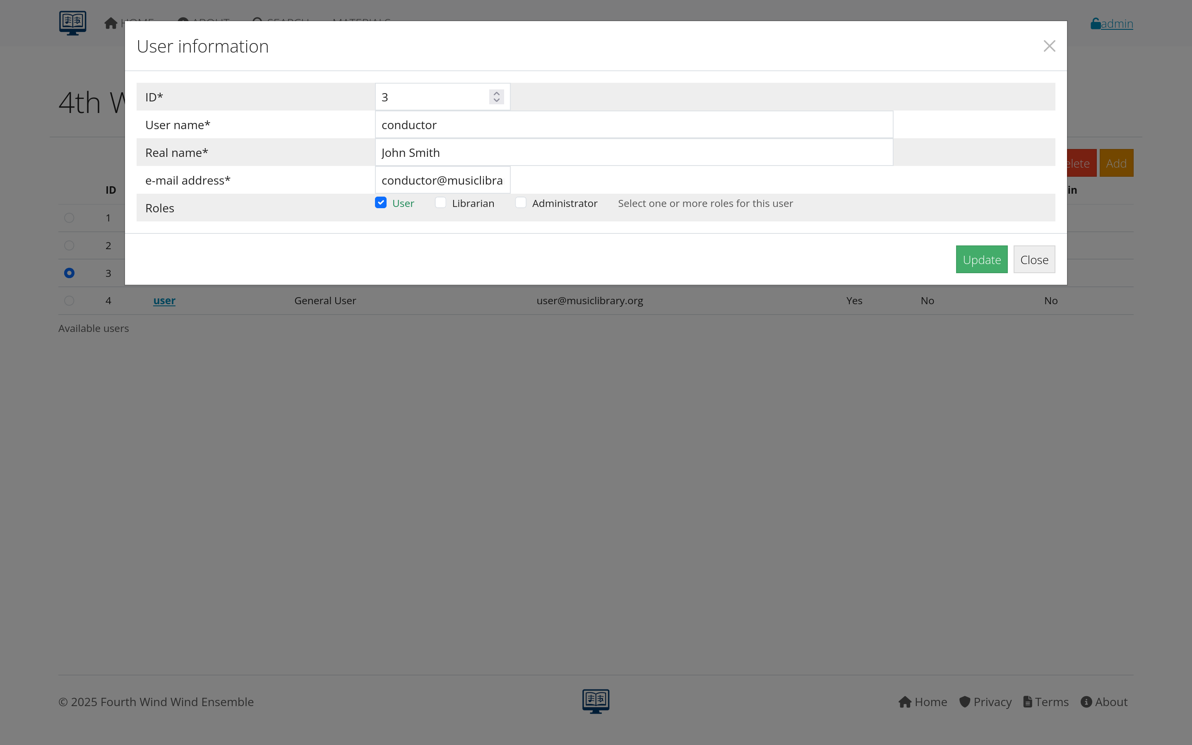This screenshot has width=1192, height=745.
Task: Go to HOME in the navigation bar
Action: pyautogui.click(x=137, y=22)
